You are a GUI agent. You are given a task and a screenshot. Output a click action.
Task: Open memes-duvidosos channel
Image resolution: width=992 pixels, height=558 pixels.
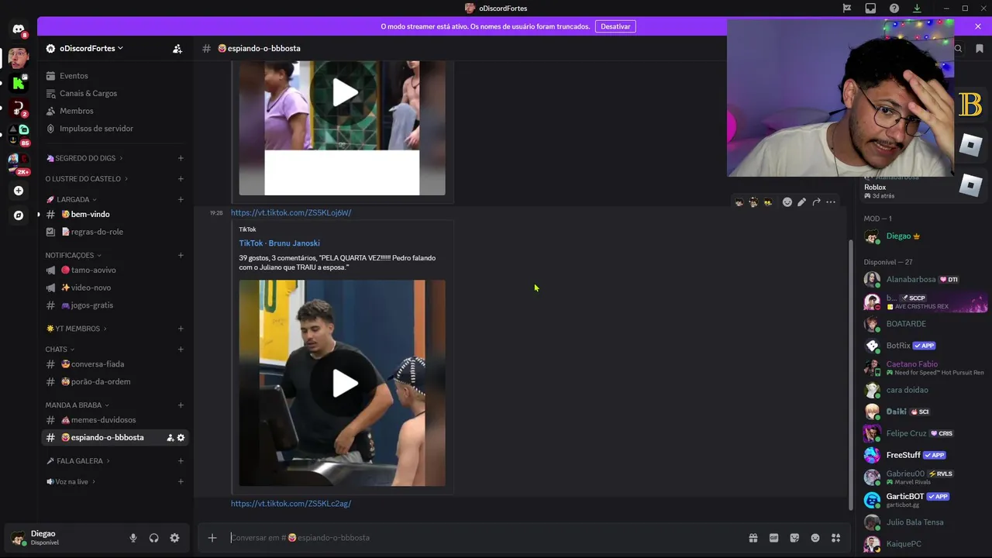tap(115, 420)
